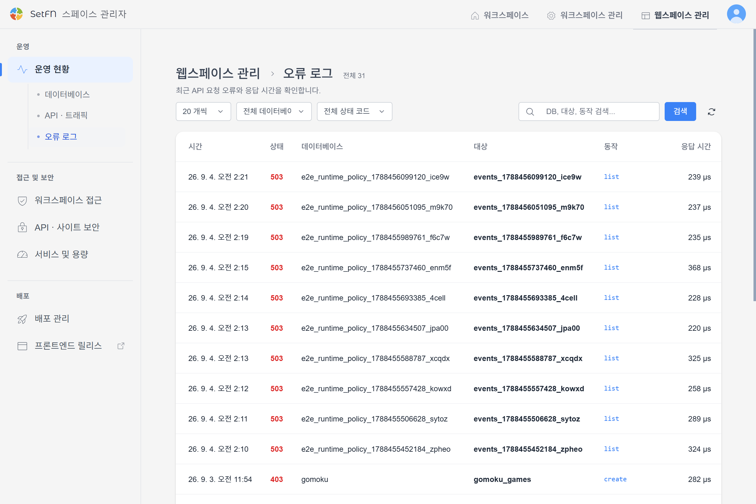Click the 시간 column header
This screenshot has height=504, width=756.
pyautogui.click(x=195, y=146)
